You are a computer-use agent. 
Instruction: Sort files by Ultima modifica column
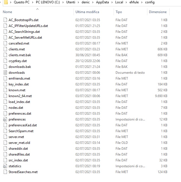click(87, 12)
